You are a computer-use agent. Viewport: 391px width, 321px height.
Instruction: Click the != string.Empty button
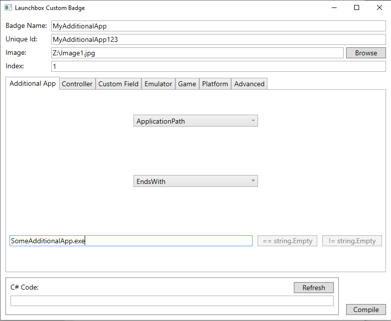coord(352,241)
